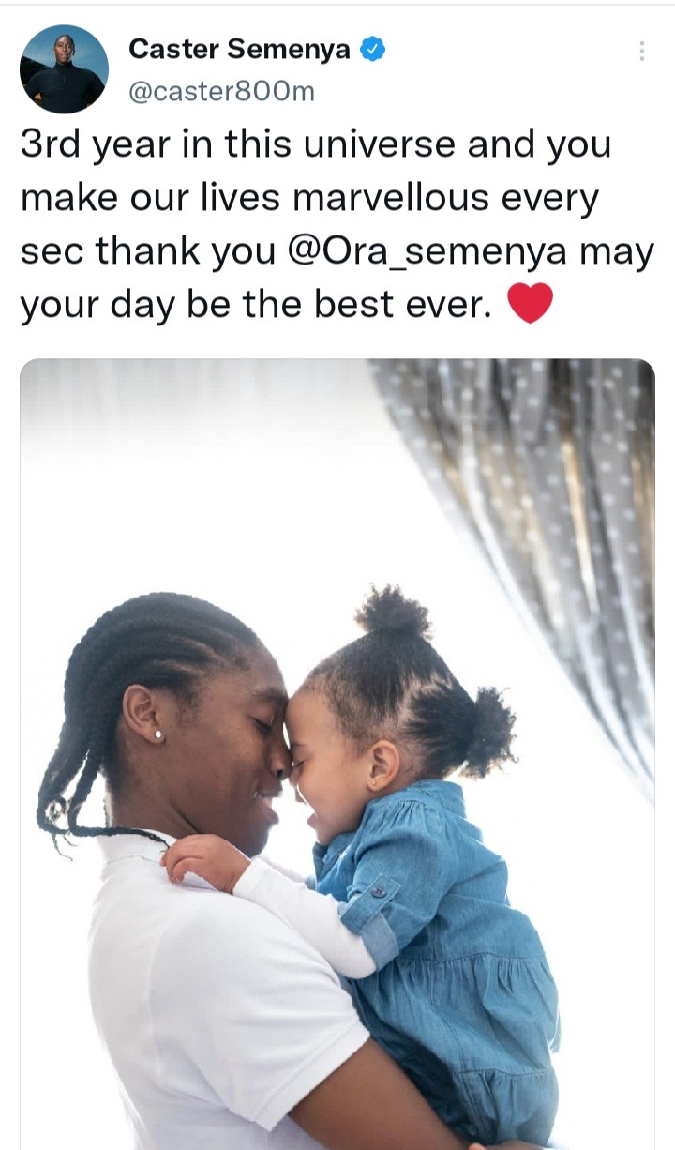Click the red heart emoji
Viewport: 675px width, 1150px height.
(x=530, y=306)
